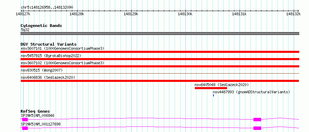Click the nsv6406836 Sedlazeck2020 variant bar
The width and height of the screenshot is (309, 132).
tap(160, 81)
